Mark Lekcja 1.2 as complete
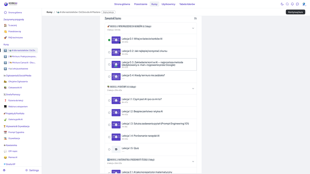This screenshot has width=310, height=174. (x=109, y=113)
